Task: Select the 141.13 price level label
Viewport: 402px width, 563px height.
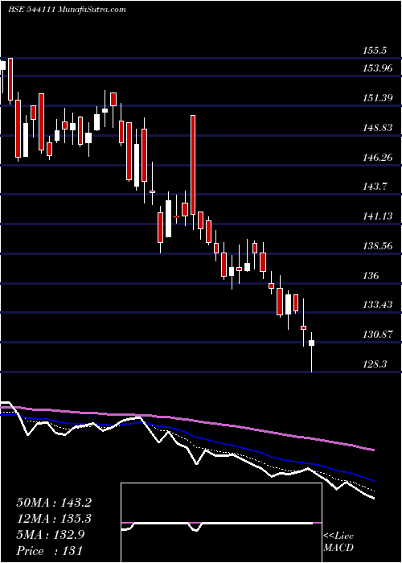Action: [378, 216]
